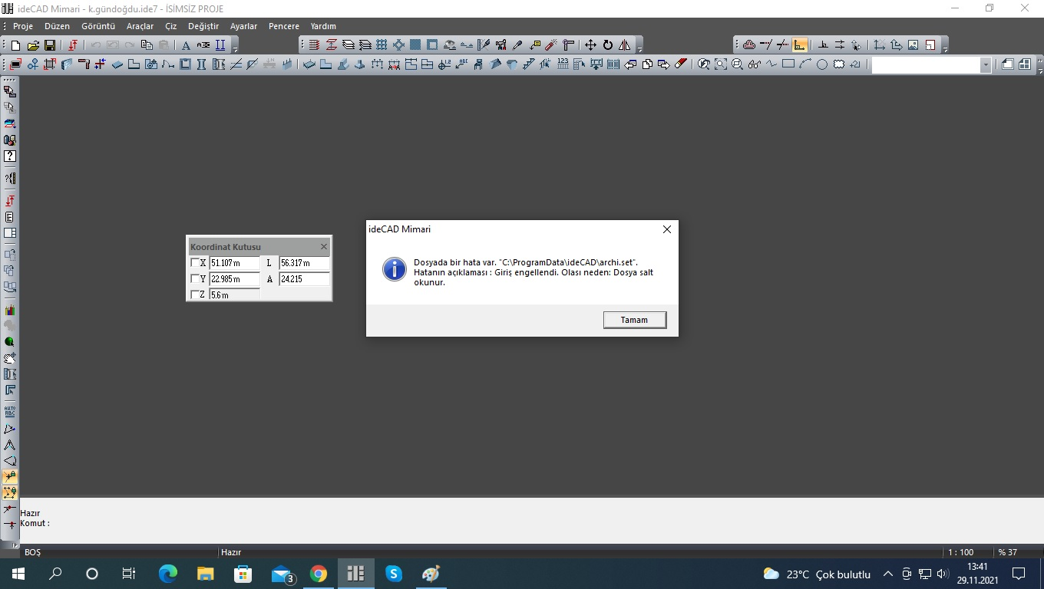
Task: Select the Rectangle drawing tool
Action: tap(788, 64)
